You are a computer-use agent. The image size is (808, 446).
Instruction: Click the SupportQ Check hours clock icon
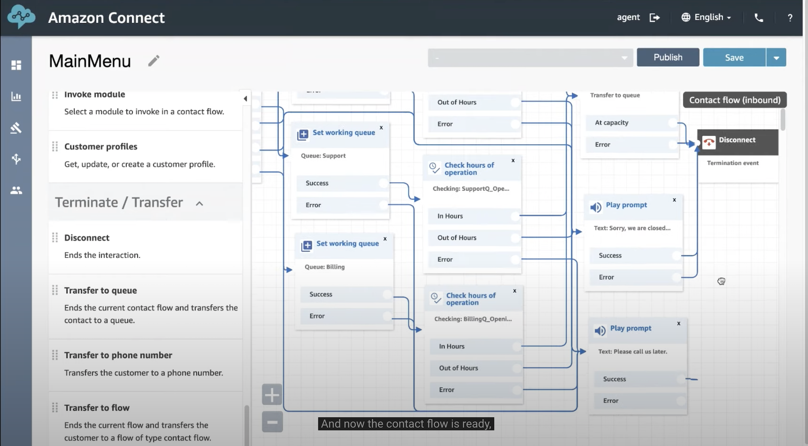click(434, 168)
